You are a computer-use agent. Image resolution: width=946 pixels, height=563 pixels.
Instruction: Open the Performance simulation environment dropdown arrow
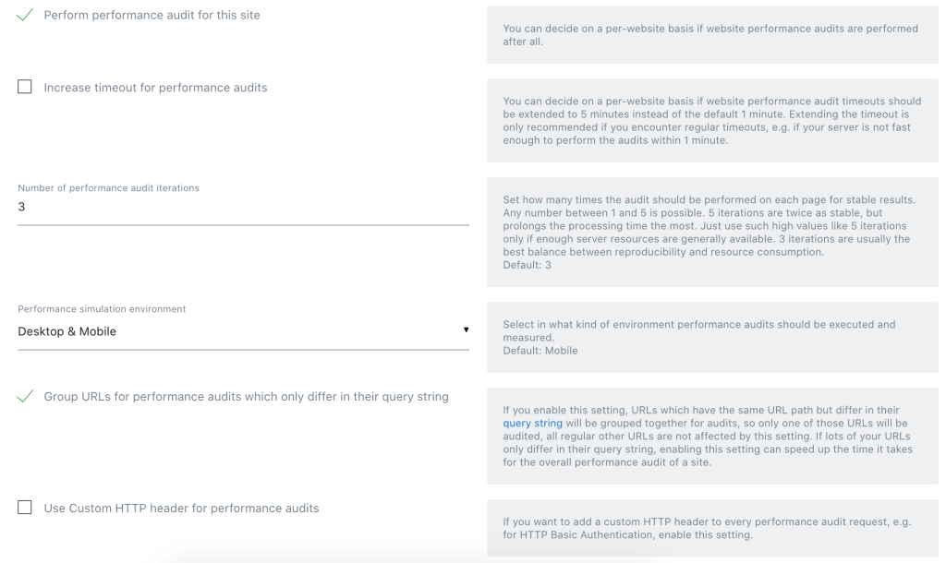(466, 329)
